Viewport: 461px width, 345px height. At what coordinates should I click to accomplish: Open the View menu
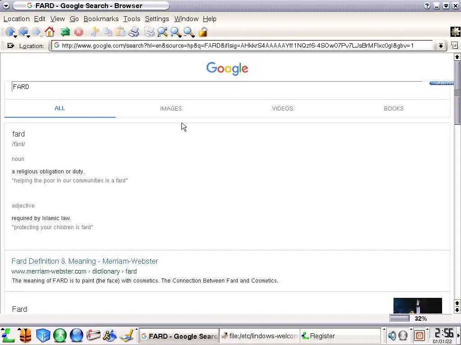(x=57, y=19)
